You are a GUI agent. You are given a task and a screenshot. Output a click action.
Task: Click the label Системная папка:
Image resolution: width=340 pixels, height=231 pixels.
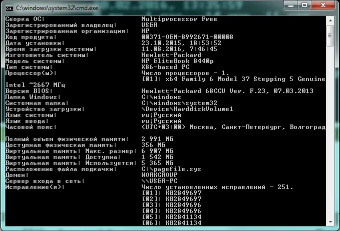click(37, 103)
